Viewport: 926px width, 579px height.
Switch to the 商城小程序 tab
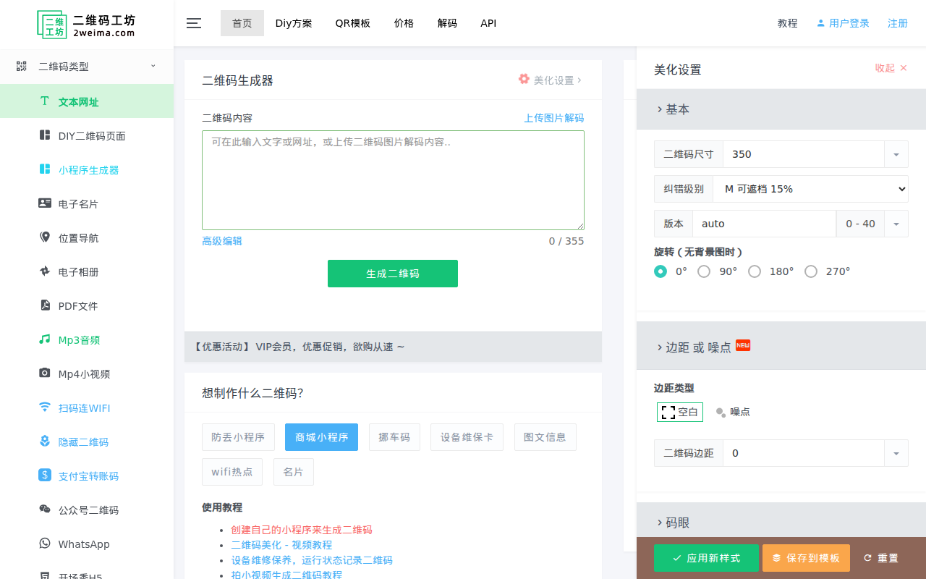(x=321, y=437)
